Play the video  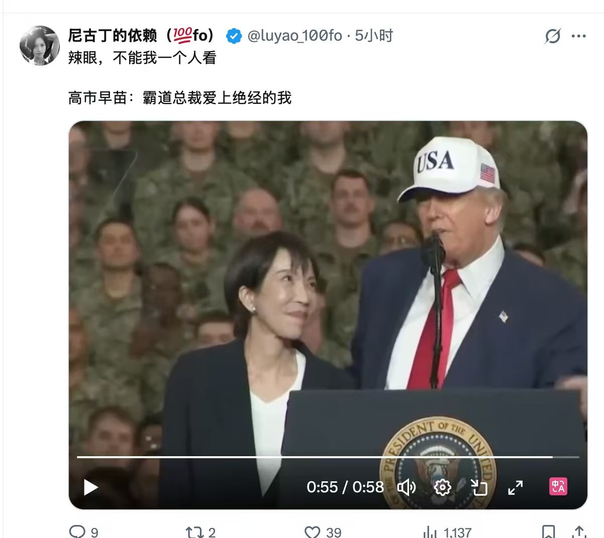(x=90, y=487)
